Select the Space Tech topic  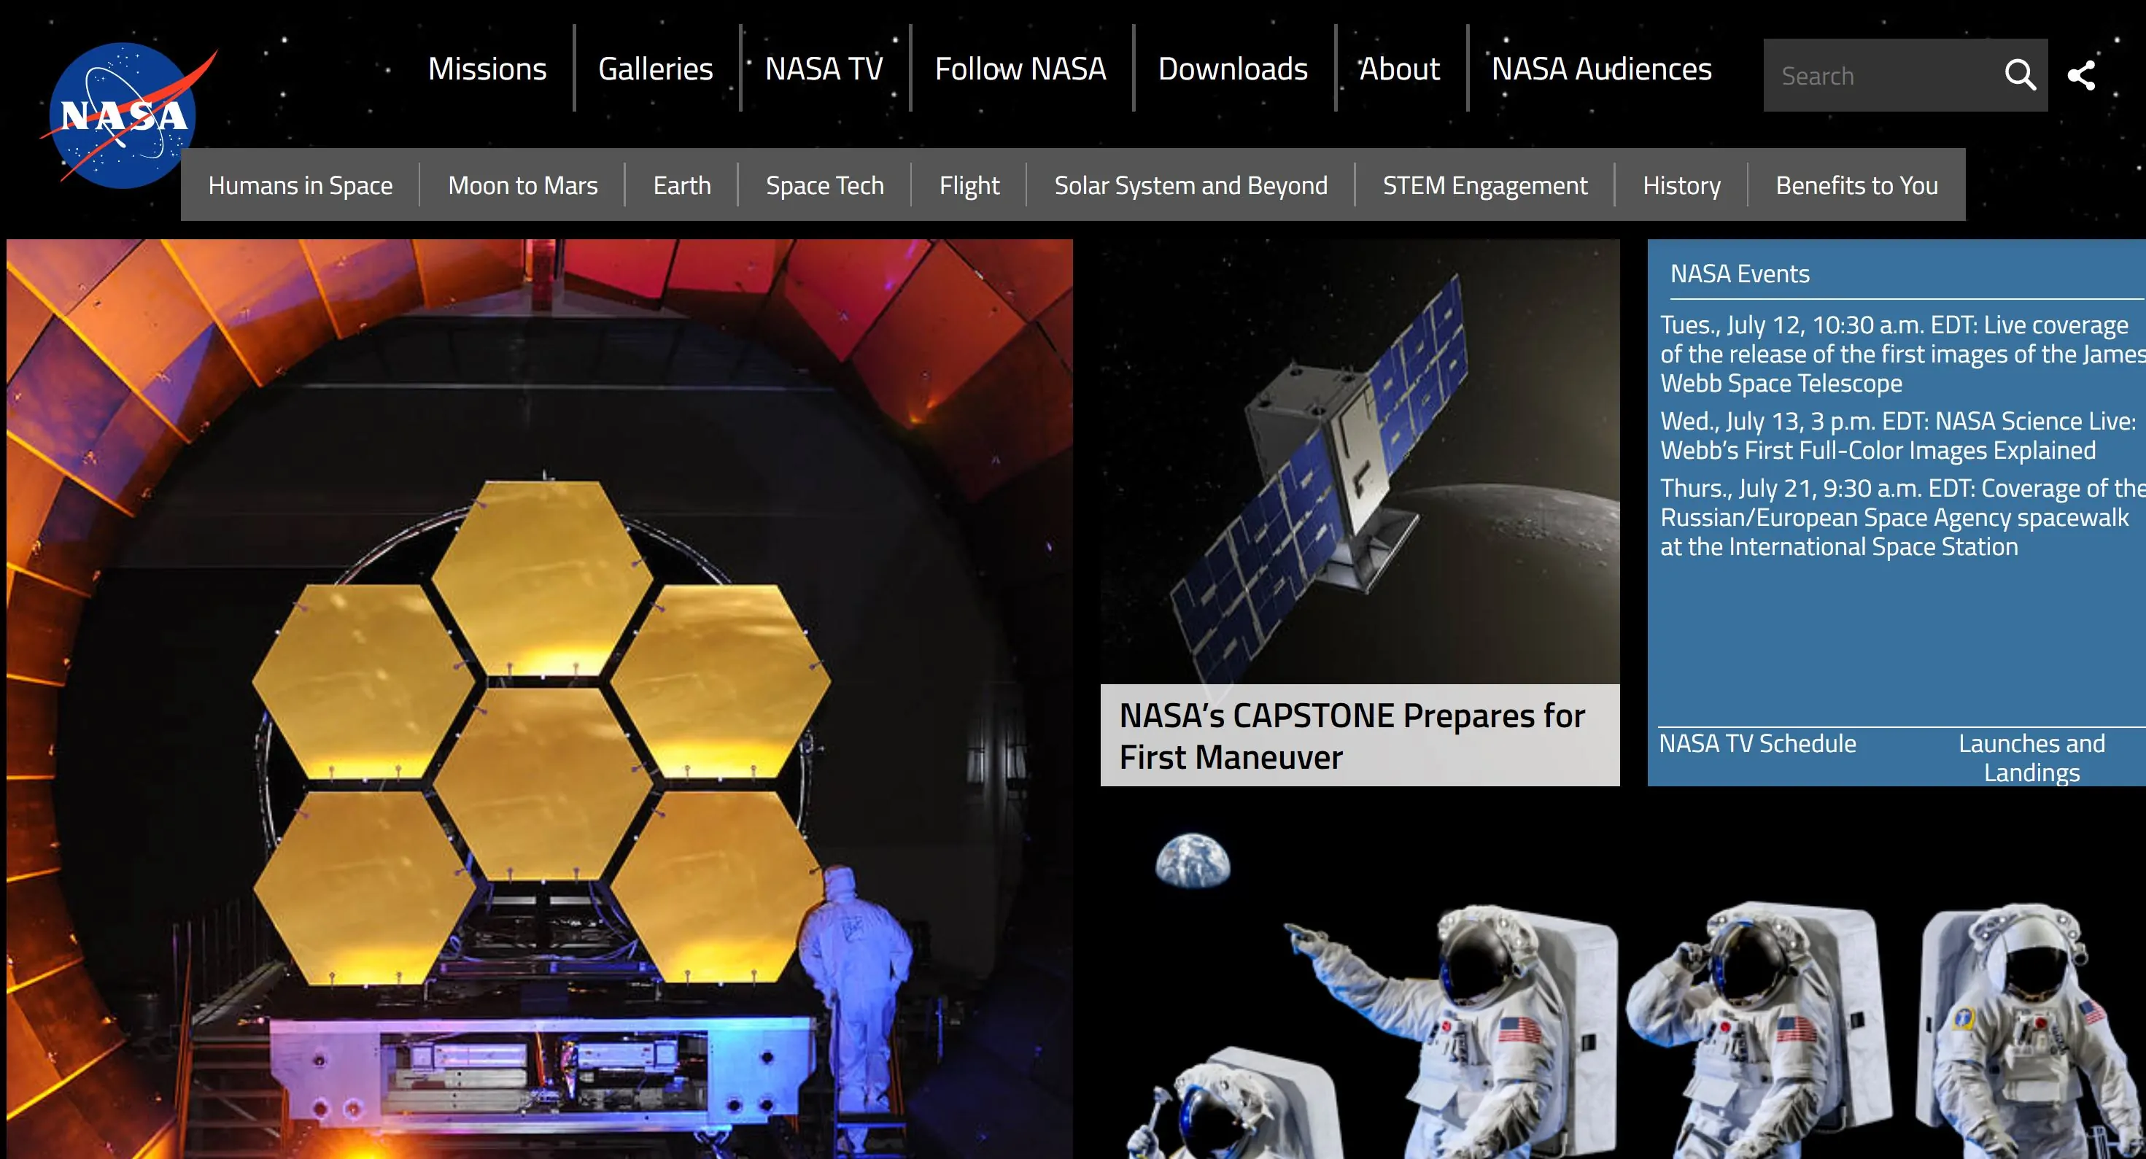pyautogui.click(x=825, y=185)
